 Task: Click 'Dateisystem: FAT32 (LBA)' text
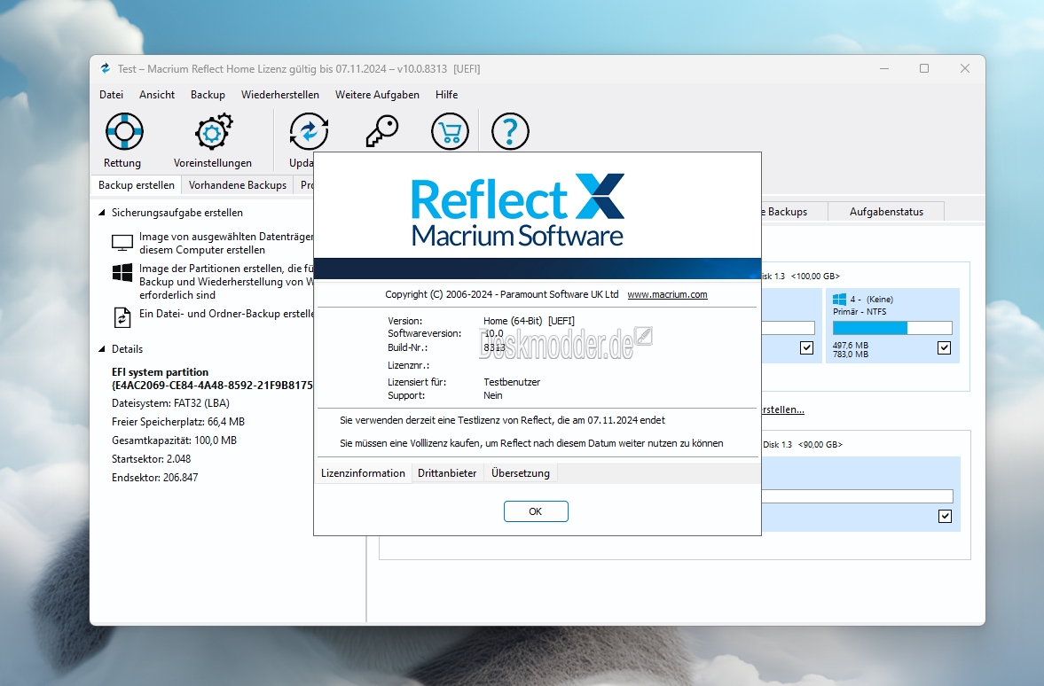pyautogui.click(x=170, y=403)
